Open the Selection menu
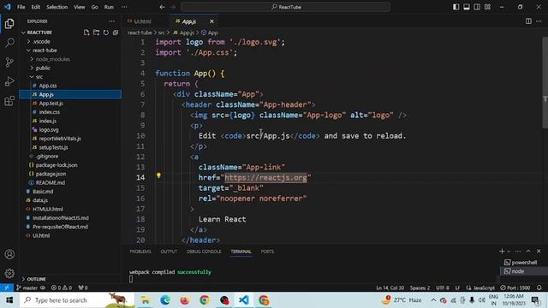This screenshot has height=308, width=548. click(x=57, y=7)
